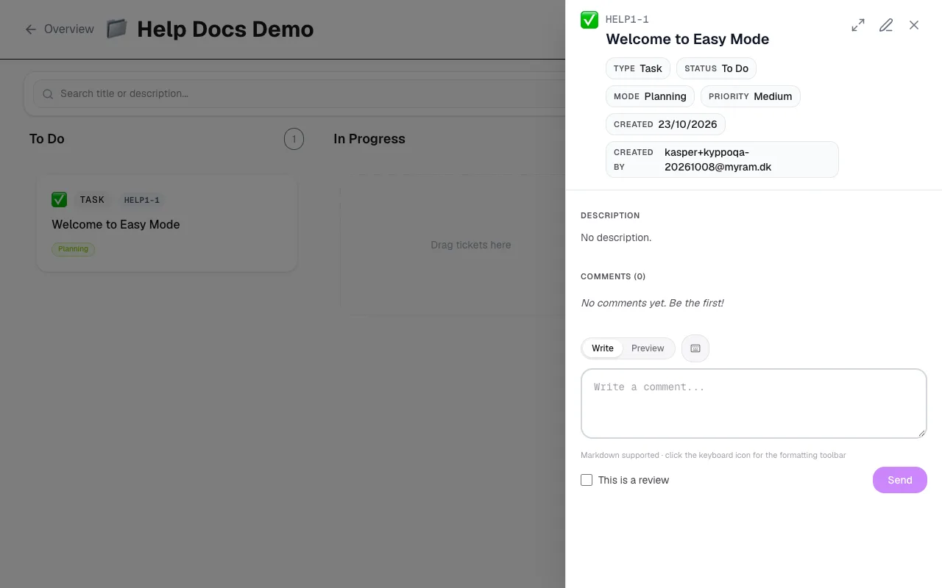Click the back arrow next to Overview
Viewport: 942px width, 588px height.
[30, 29]
